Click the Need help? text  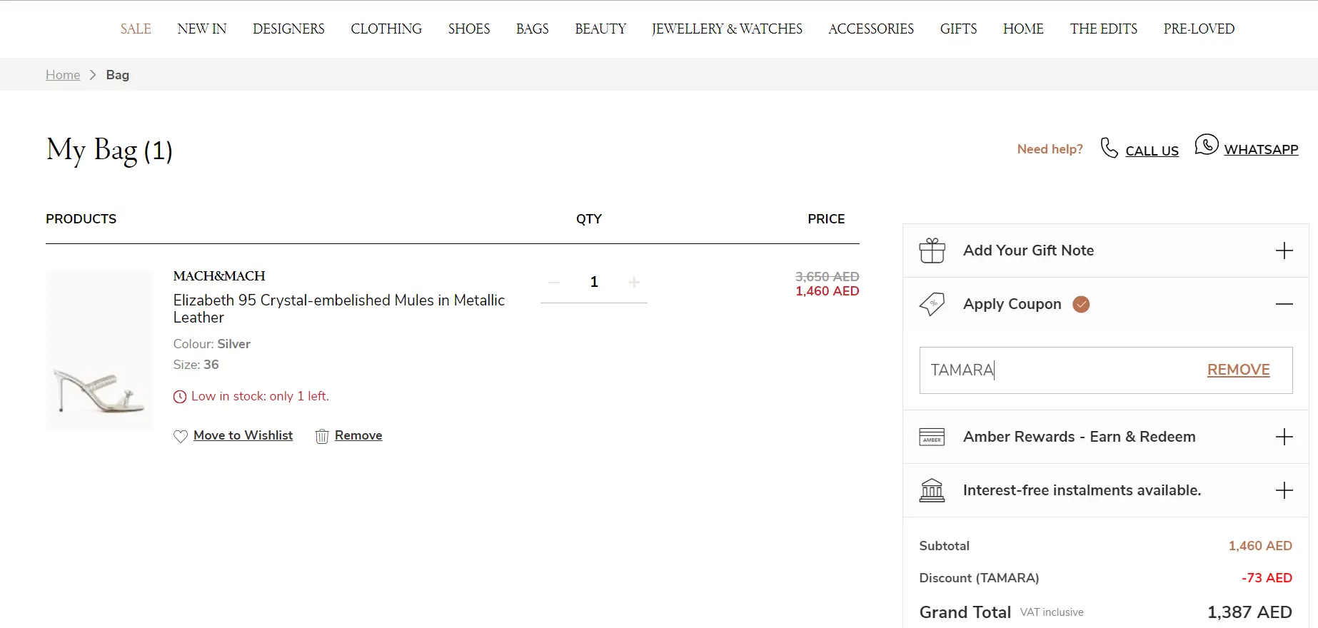tap(1050, 149)
